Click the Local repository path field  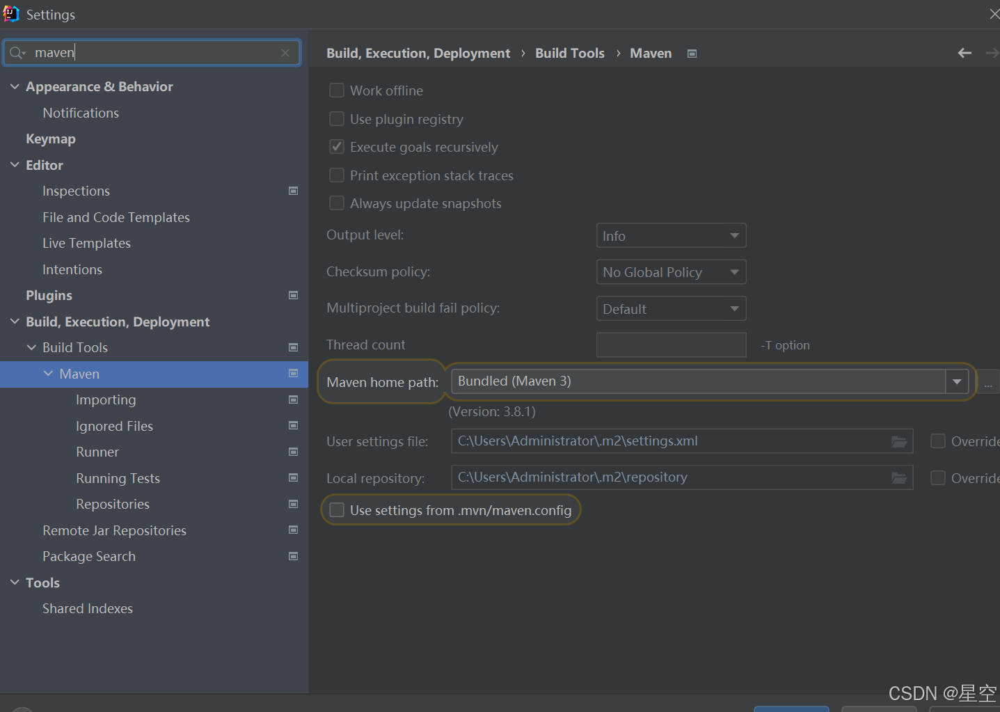point(682,477)
